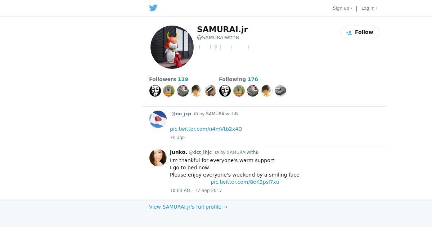Open junko.'s profile avatar
Image resolution: width=432 pixels, height=227 pixels.
click(x=158, y=158)
